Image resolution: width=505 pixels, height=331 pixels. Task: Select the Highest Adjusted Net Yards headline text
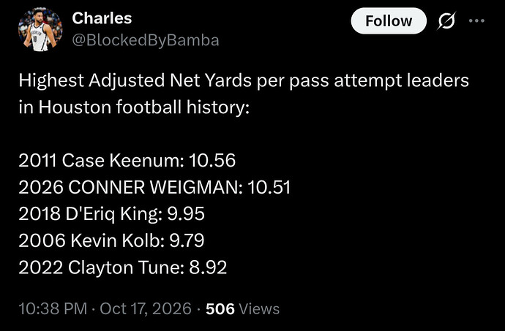click(x=244, y=80)
